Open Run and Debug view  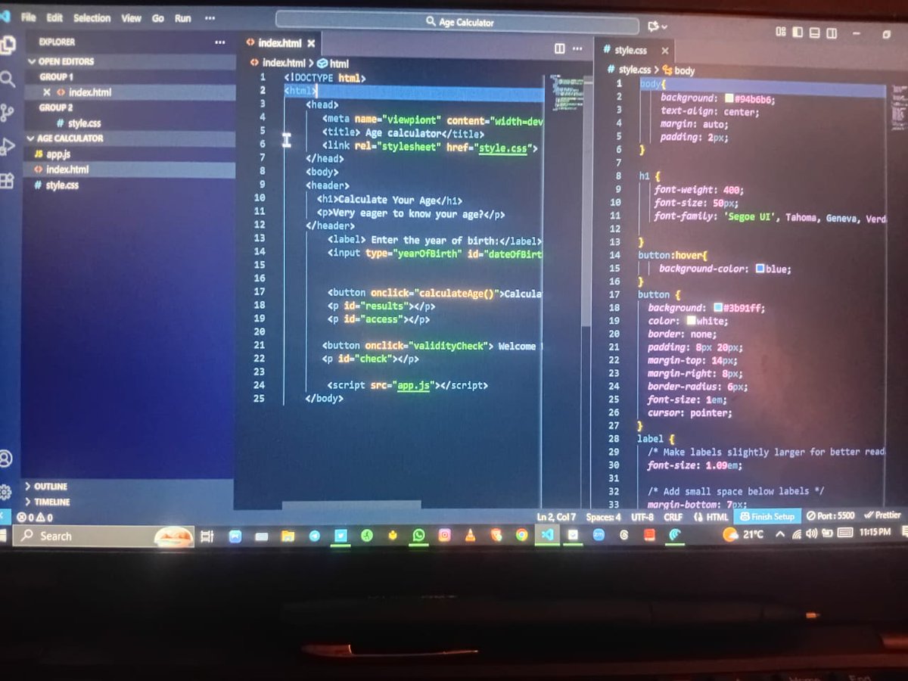tap(7, 147)
